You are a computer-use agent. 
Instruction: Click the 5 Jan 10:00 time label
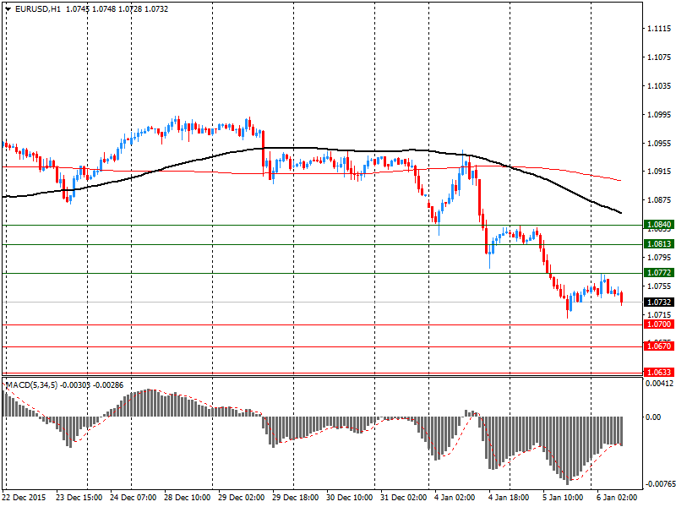click(x=563, y=498)
